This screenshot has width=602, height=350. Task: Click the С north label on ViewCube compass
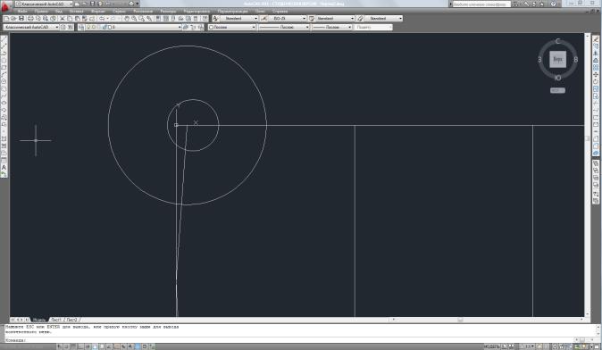pyautogui.click(x=558, y=41)
